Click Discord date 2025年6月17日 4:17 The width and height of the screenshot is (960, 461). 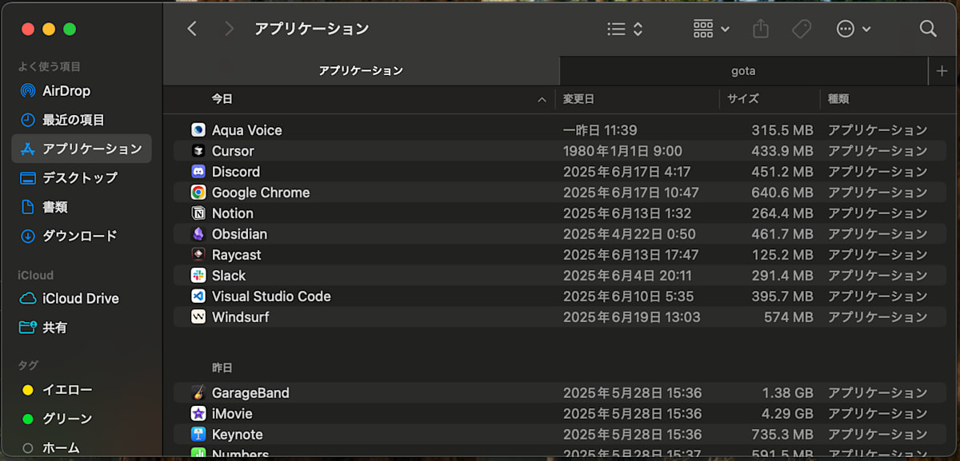[x=626, y=172]
